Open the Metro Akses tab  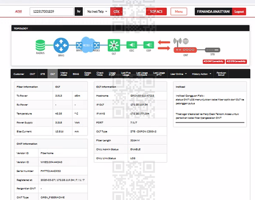pos(64,74)
